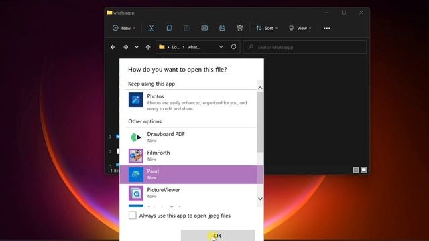Select the FilmForth app icon
429x241 pixels.
[136, 156]
